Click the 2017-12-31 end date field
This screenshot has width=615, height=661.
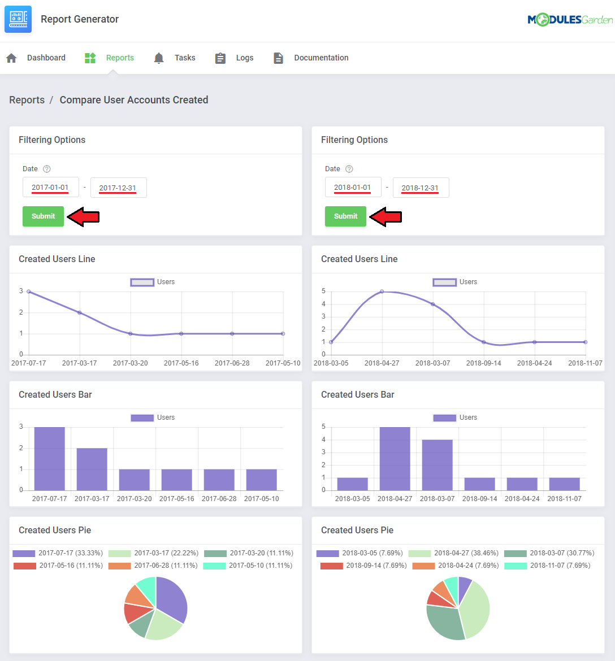pyautogui.click(x=119, y=187)
